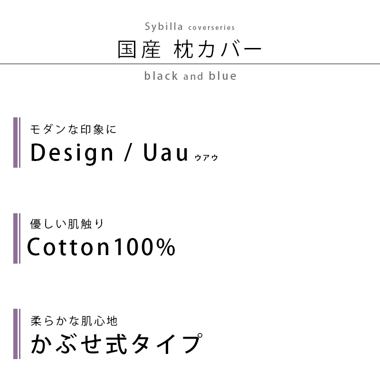Click the word Design in the heading

coord(72,153)
